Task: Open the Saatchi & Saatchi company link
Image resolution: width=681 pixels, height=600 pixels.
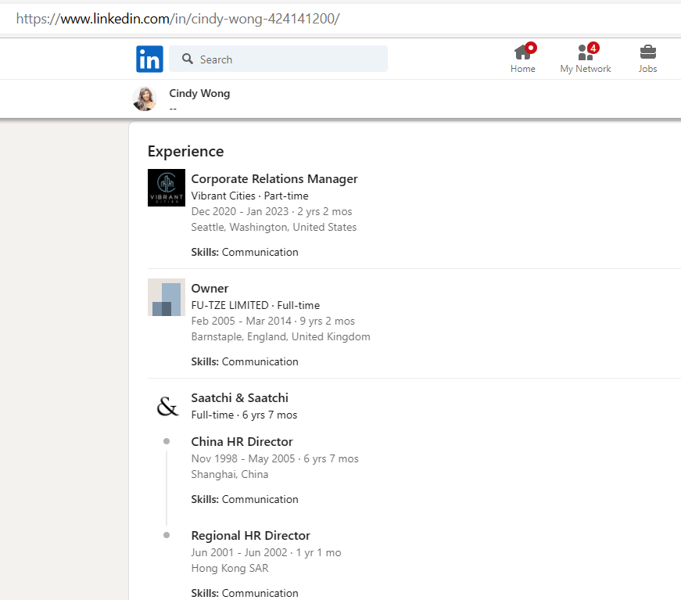Action: click(x=239, y=398)
